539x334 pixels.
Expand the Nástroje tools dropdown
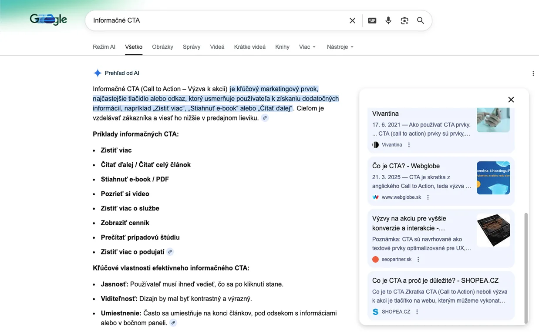click(x=340, y=47)
